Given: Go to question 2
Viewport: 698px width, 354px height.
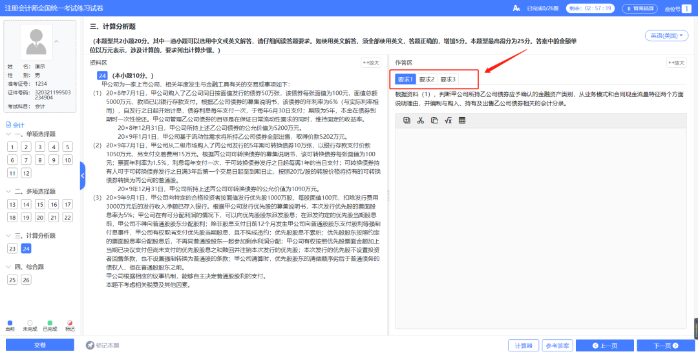Looking at the screenshot, I should [x=26, y=147].
